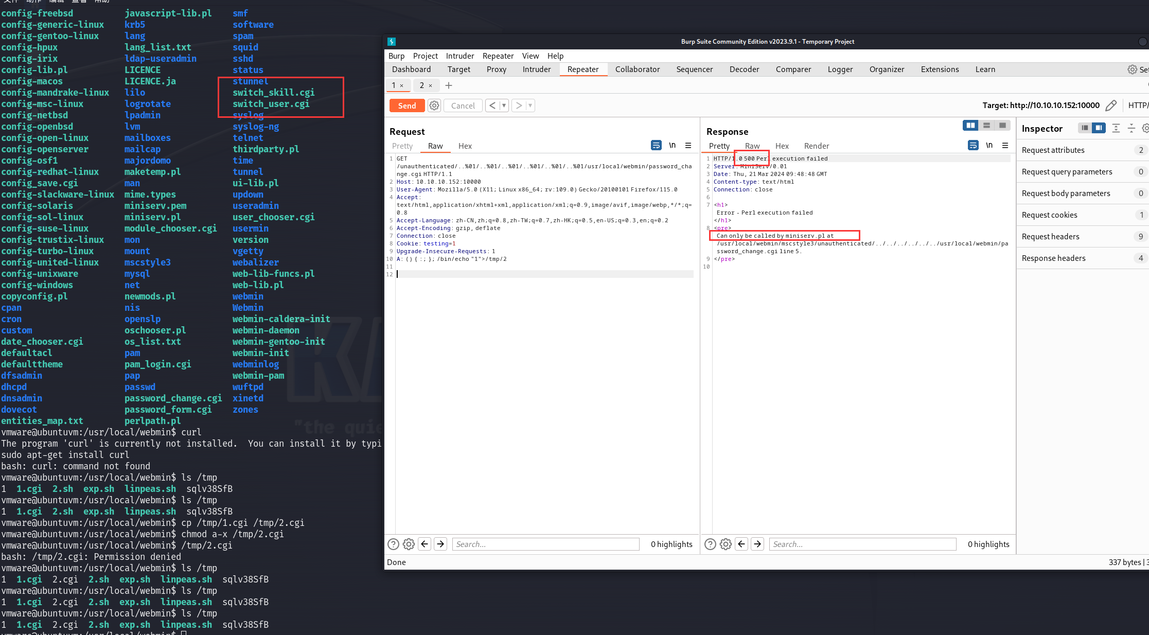
Task: Select top-bottom request/response layout
Action: point(986,125)
